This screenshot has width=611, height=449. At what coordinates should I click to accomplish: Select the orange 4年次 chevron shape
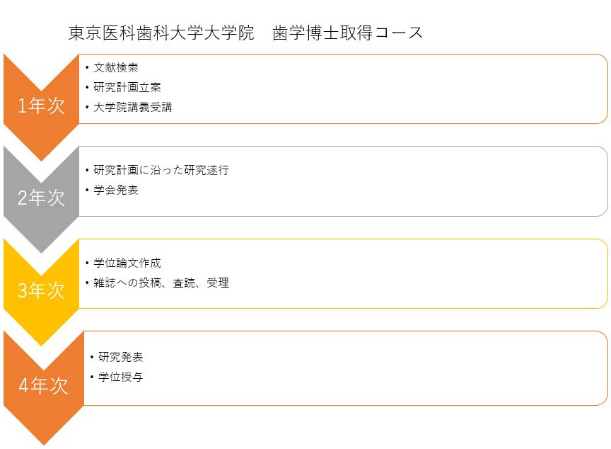tap(43, 386)
